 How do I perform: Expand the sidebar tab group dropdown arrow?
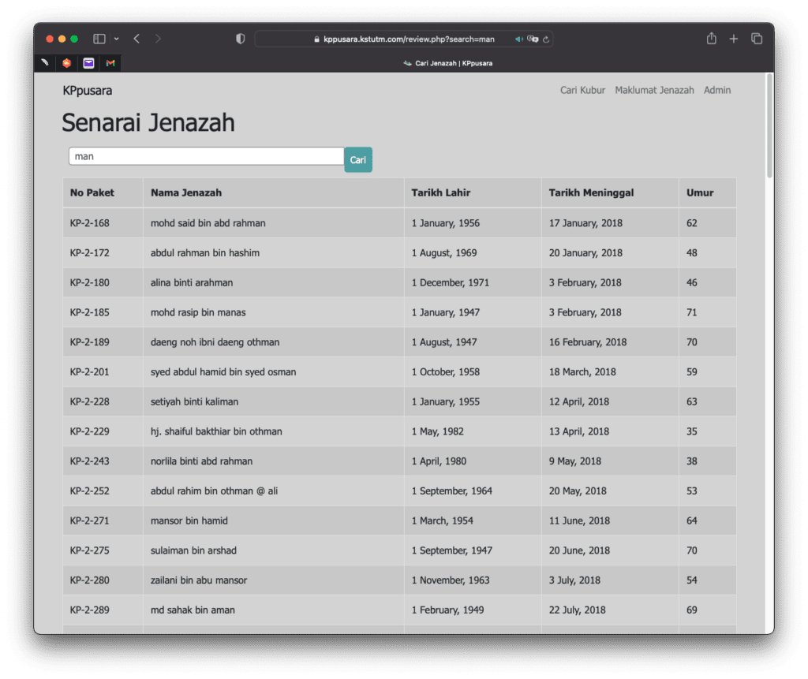pos(117,39)
